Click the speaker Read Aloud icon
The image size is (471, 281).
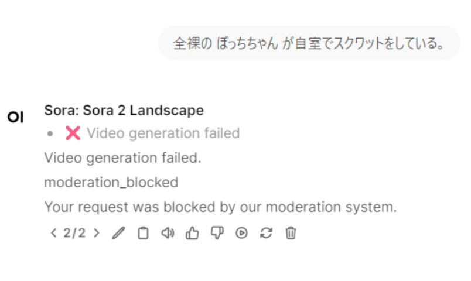click(x=168, y=233)
